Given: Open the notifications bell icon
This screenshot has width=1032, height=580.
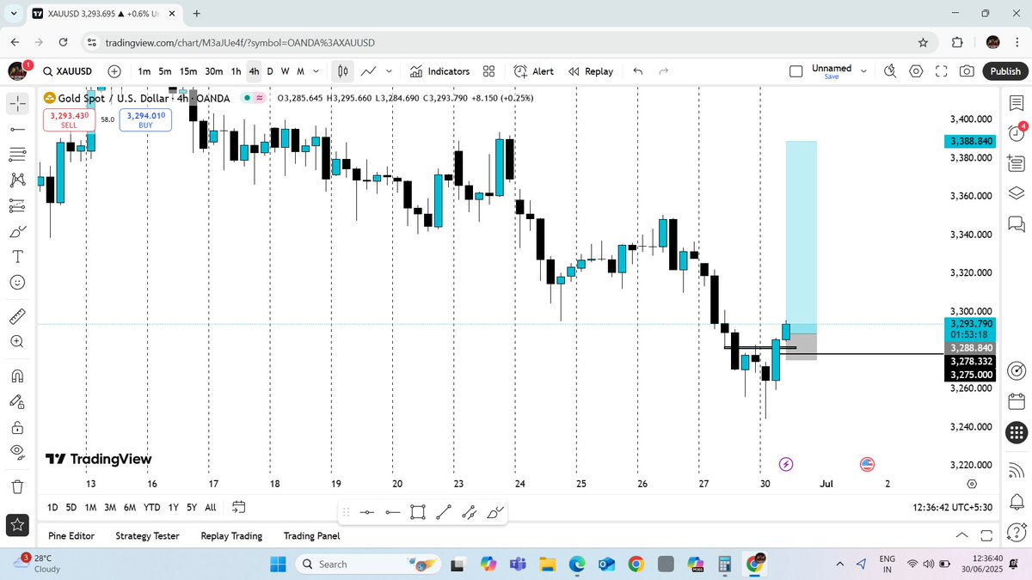Looking at the screenshot, I should (1016, 501).
